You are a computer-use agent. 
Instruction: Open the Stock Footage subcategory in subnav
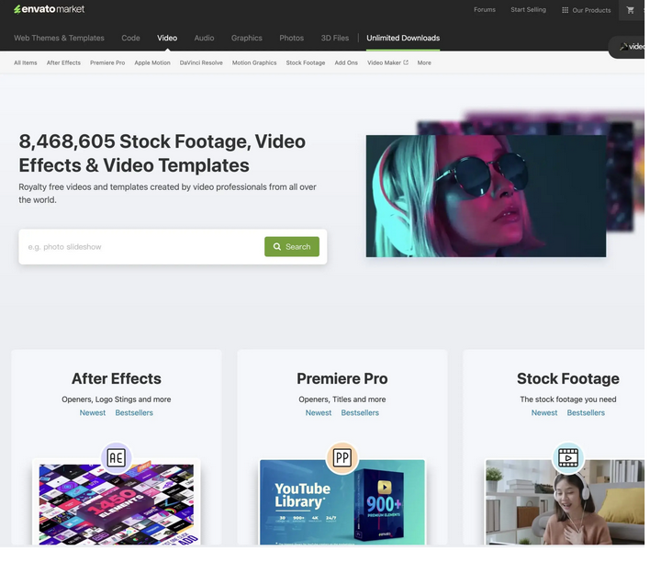point(306,62)
